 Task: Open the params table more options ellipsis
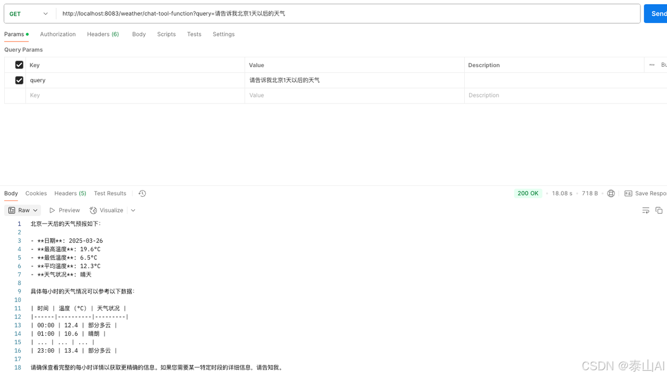click(x=652, y=65)
